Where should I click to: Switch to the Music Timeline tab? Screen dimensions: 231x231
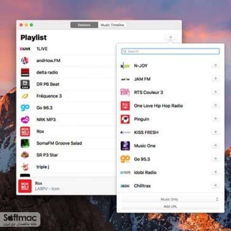112,25
